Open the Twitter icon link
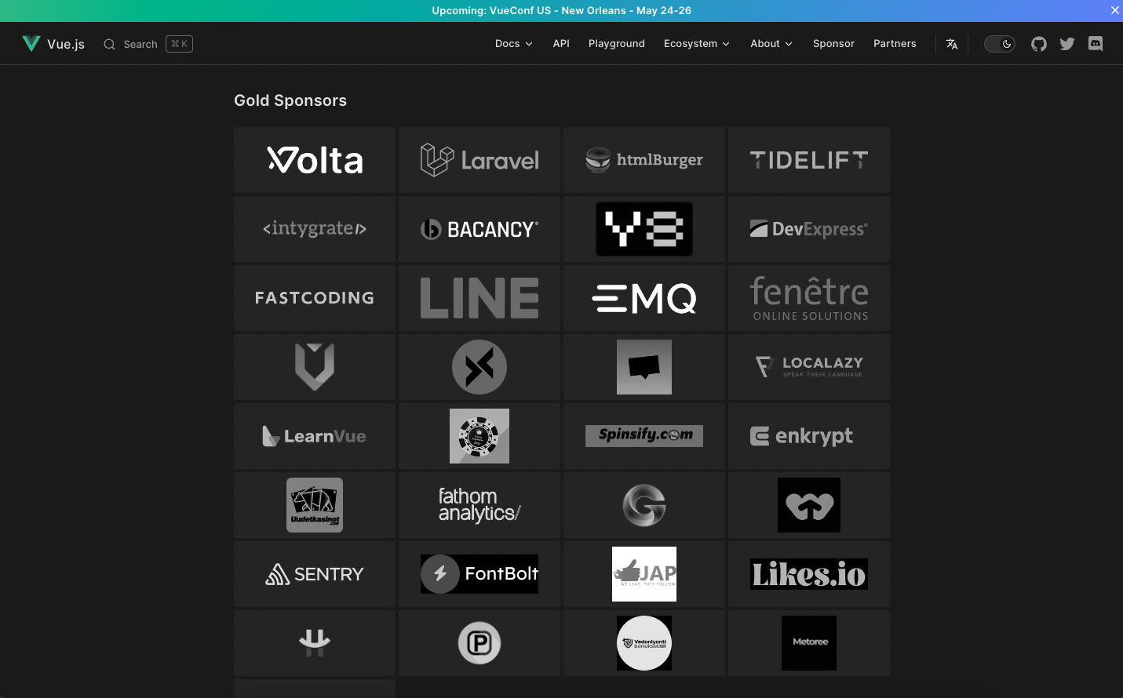1123x698 pixels. click(1067, 44)
